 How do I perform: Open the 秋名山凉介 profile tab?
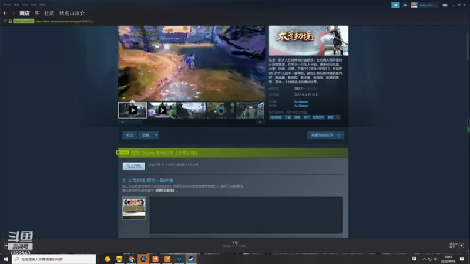click(x=72, y=13)
